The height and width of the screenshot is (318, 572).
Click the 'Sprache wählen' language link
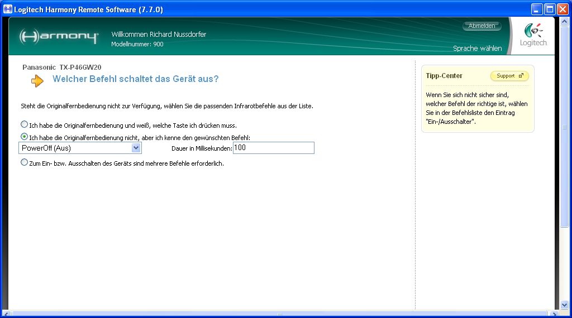point(477,49)
